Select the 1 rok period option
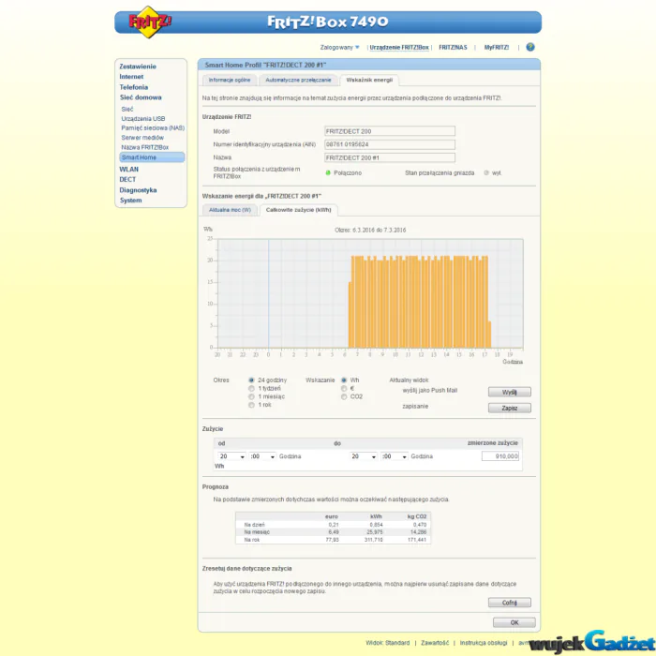656x656 pixels. (x=251, y=405)
